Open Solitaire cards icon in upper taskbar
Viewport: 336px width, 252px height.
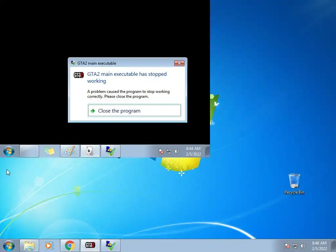click(90, 151)
